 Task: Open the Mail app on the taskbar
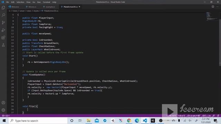click(x=97, y=121)
